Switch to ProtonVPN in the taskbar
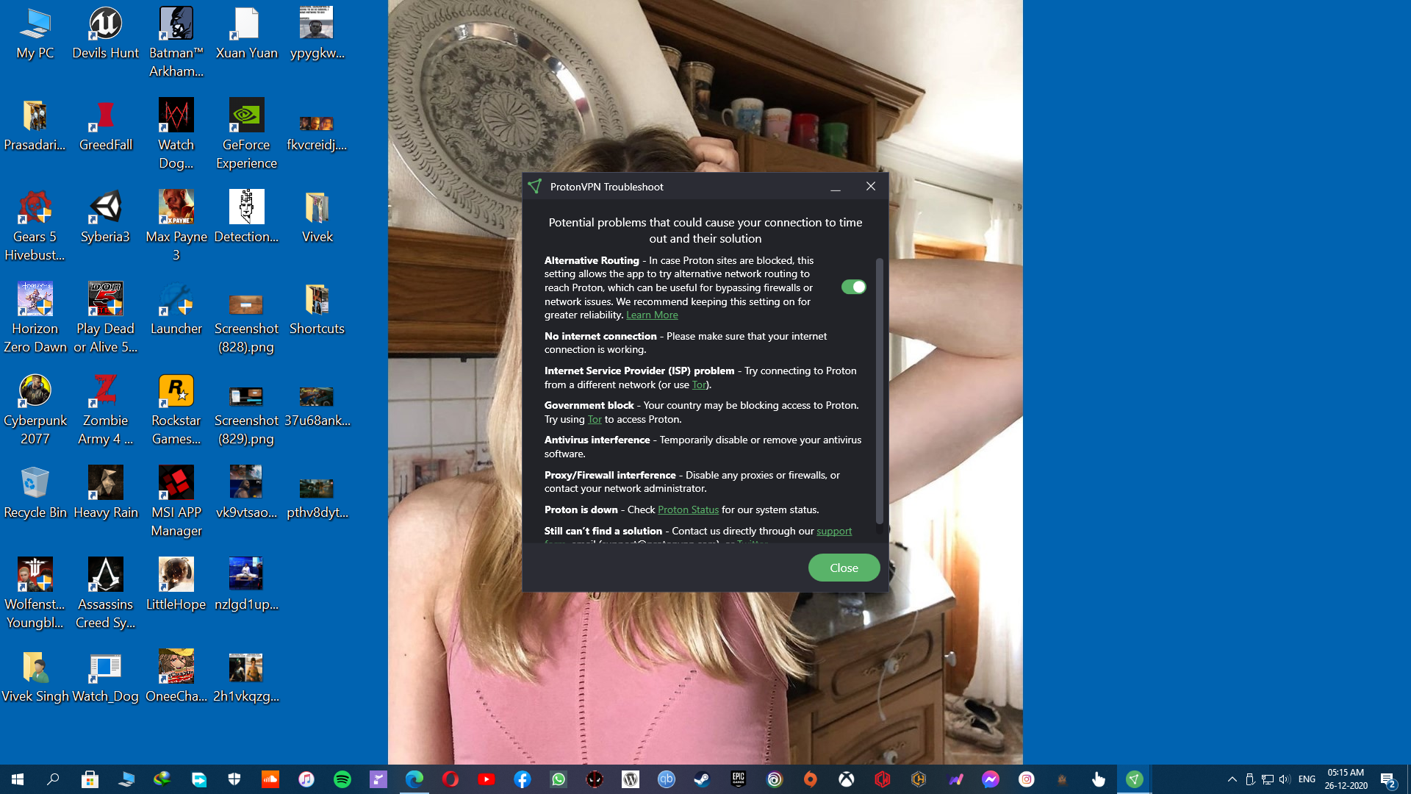1411x794 pixels. [1134, 779]
